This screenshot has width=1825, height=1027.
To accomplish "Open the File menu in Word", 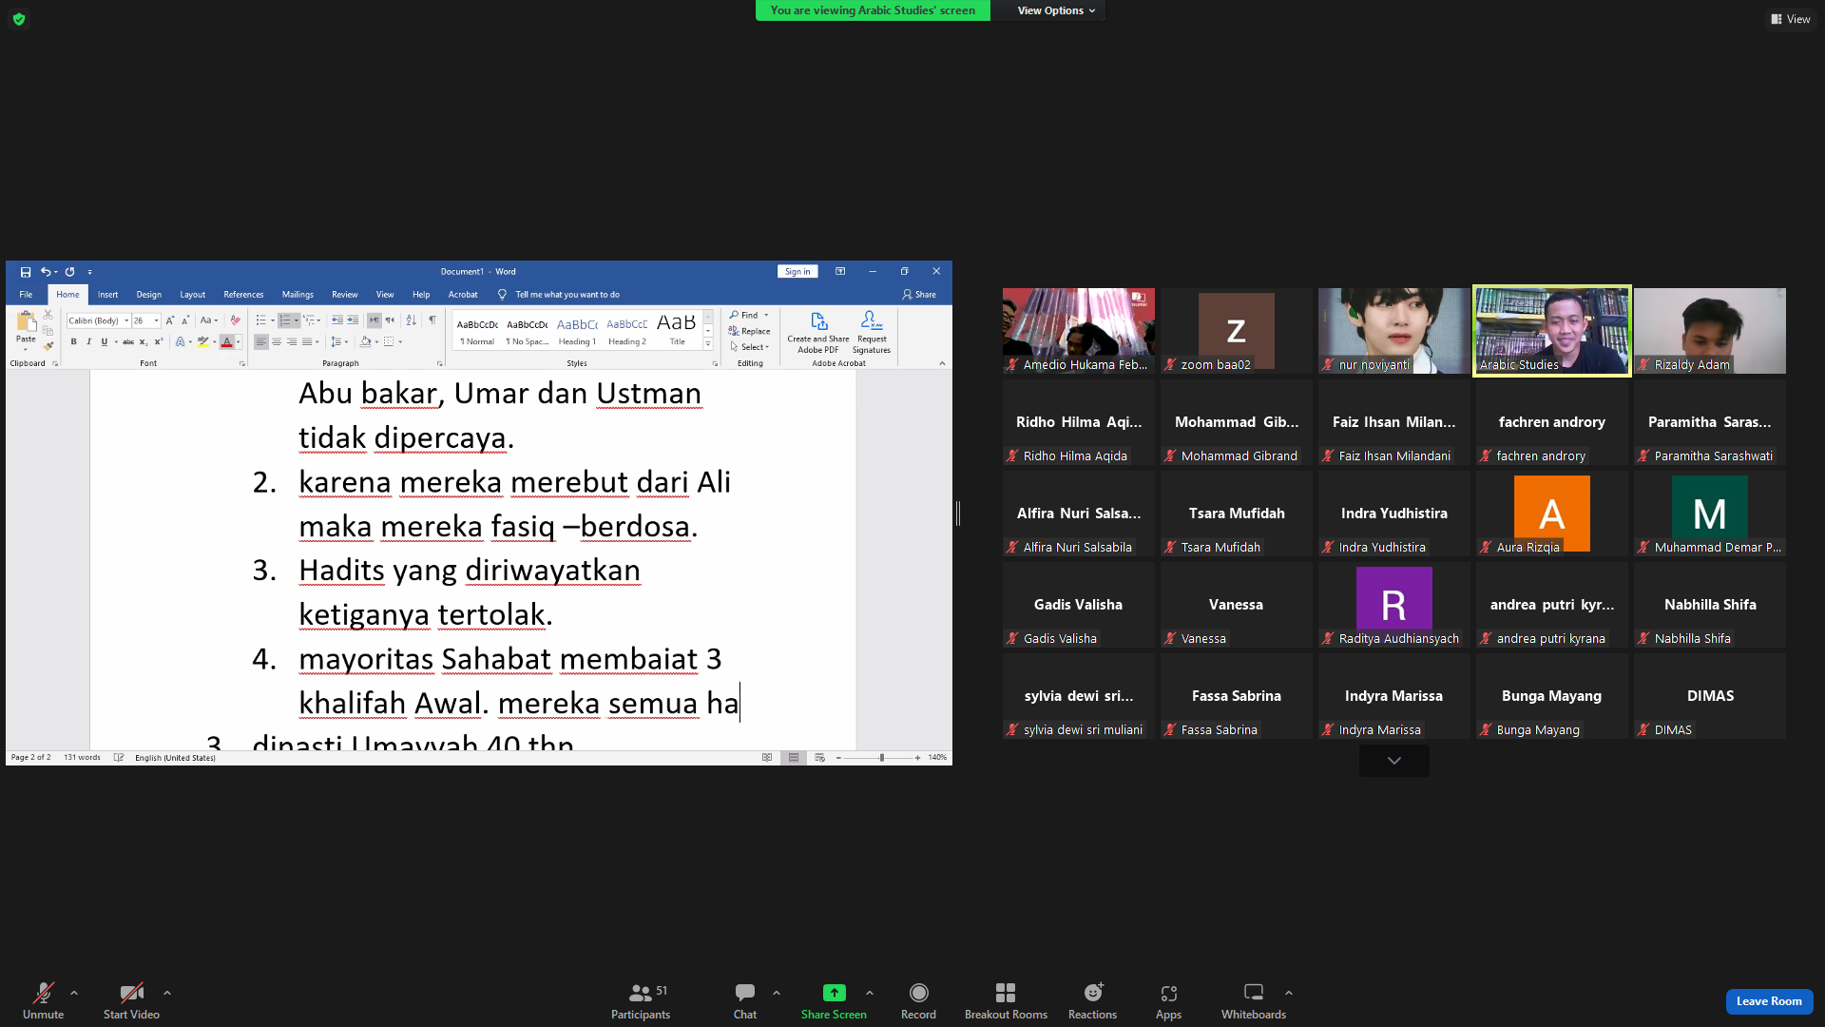I will (x=26, y=295).
